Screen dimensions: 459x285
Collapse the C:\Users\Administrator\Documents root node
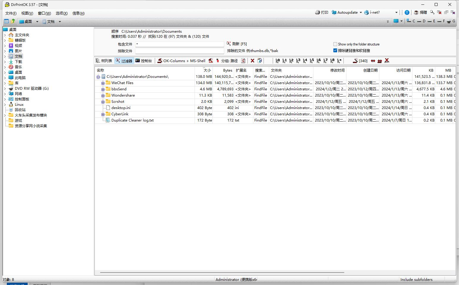(98, 77)
